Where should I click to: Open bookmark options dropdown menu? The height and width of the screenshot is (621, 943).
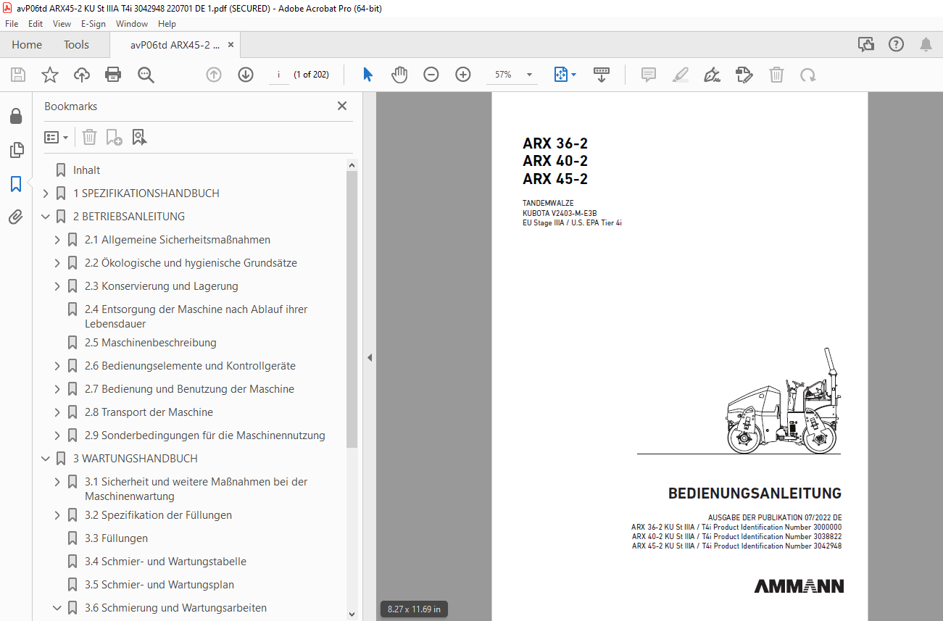coord(57,137)
